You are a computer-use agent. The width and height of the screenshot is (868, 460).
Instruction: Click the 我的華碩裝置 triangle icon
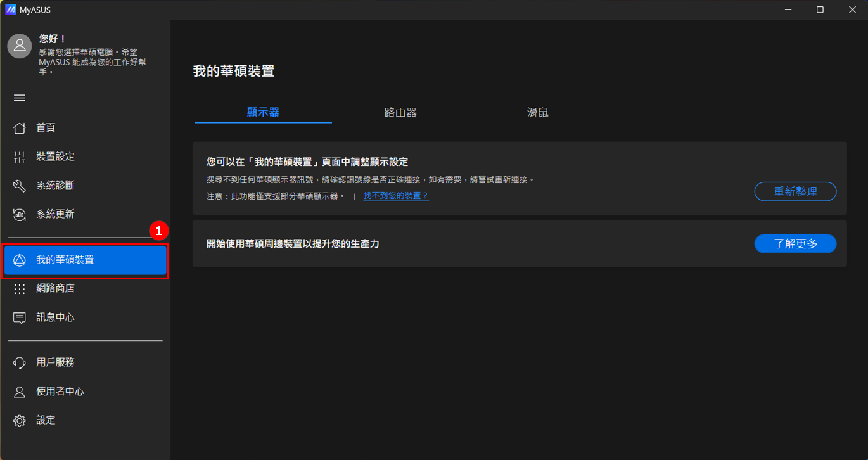point(20,260)
